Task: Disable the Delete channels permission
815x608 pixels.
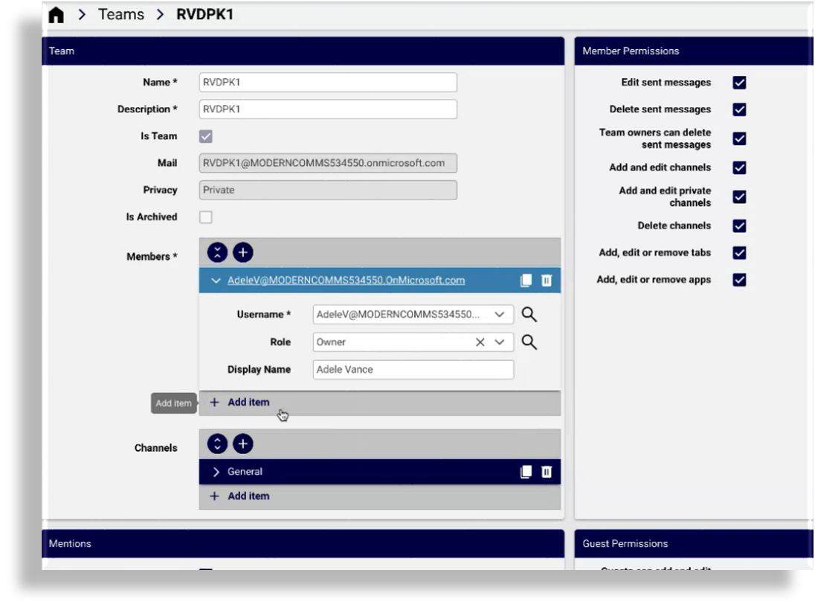Action: pyautogui.click(x=739, y=225)
